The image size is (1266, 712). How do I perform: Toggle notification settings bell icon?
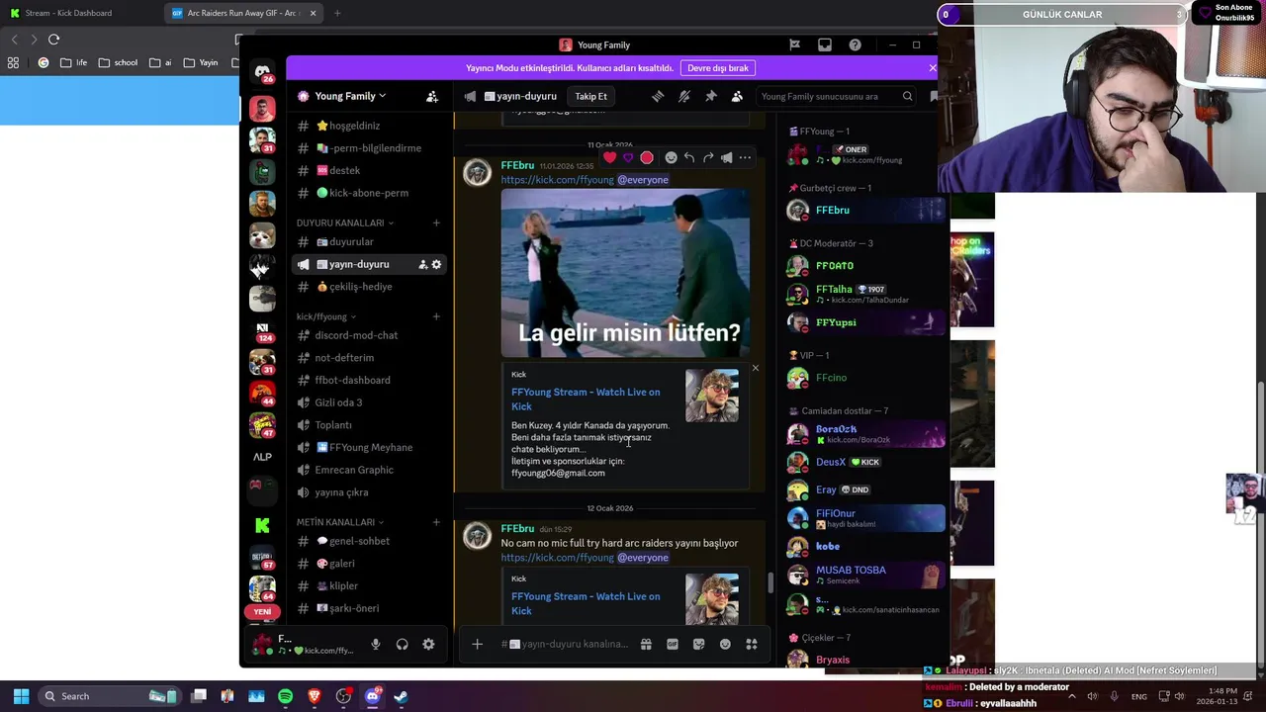pyautogui.click(x=684, y=96)
